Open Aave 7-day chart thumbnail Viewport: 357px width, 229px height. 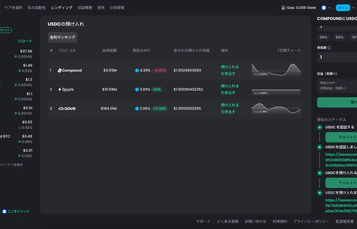[x=276, y=108]
